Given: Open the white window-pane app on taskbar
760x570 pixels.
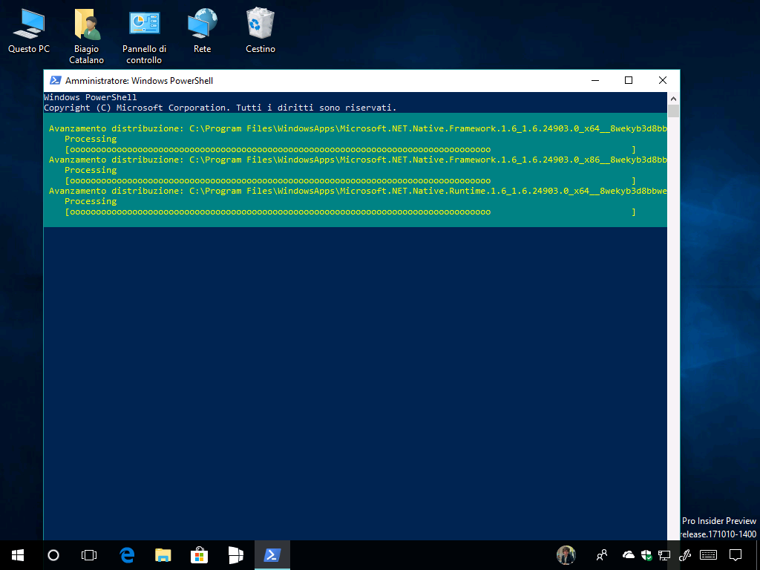Looking at the screenshot, I should tap(235, 555).
